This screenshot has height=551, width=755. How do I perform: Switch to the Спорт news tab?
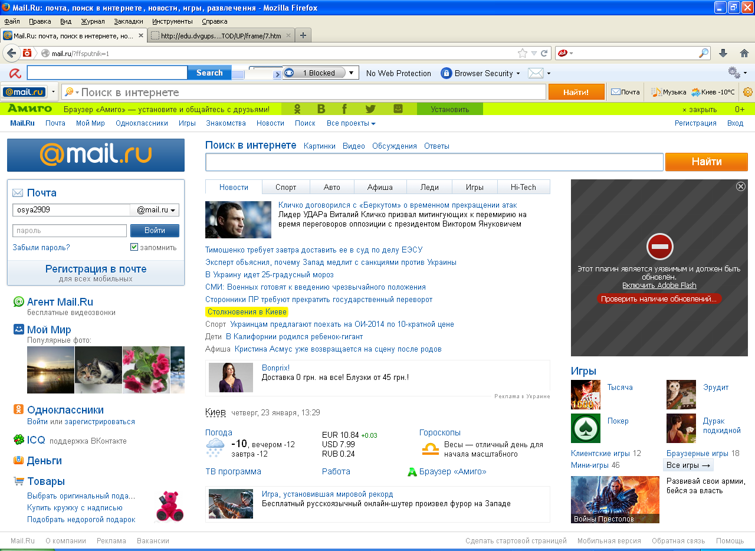pos(286,187)
